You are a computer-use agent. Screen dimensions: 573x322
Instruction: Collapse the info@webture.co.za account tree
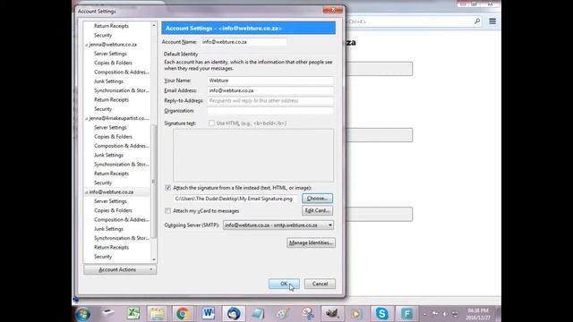pos(87,192)
